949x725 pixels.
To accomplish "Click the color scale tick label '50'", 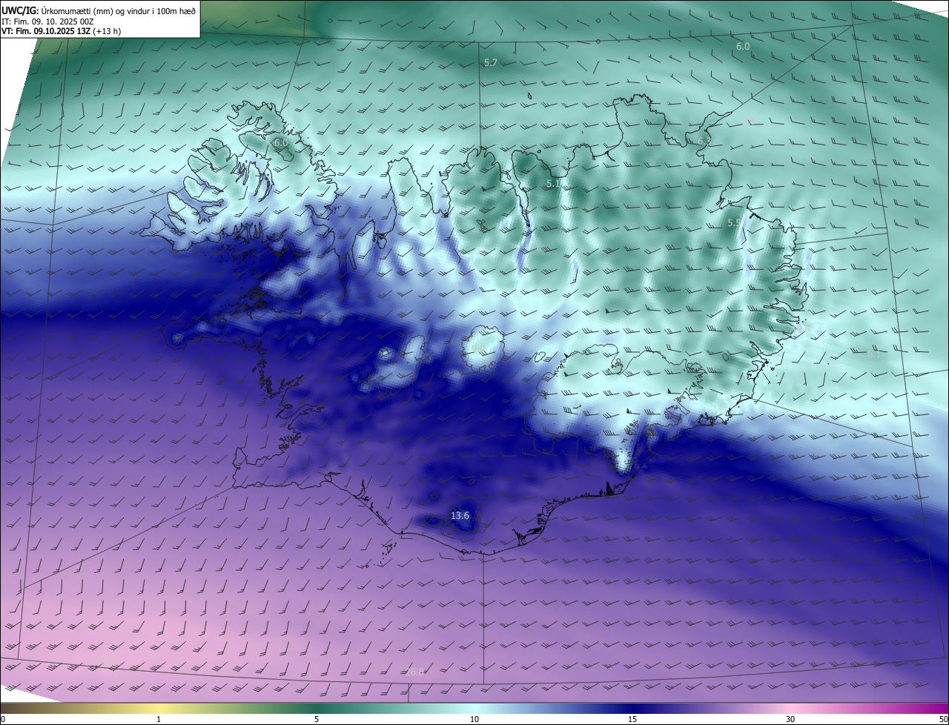I will pos(943,719).
